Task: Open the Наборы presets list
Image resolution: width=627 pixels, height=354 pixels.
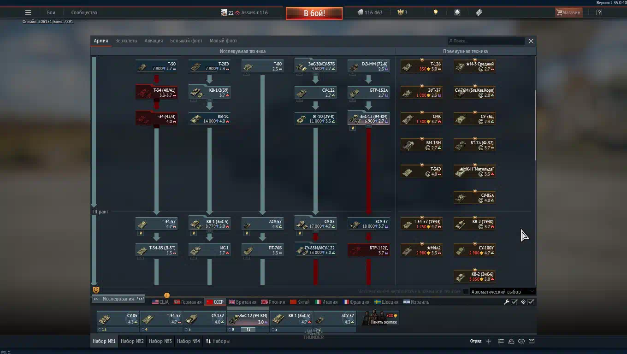Action: [218, 341]
